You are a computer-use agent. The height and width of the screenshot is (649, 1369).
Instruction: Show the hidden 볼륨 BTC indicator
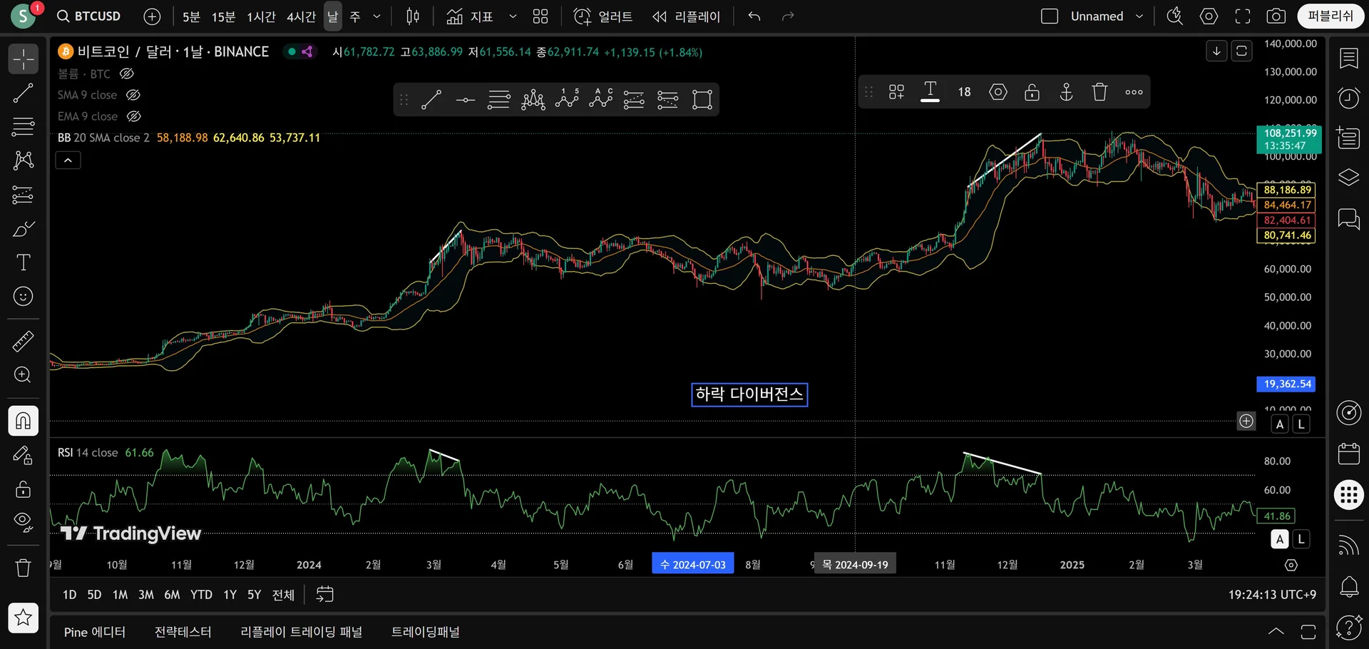[127, 73]
